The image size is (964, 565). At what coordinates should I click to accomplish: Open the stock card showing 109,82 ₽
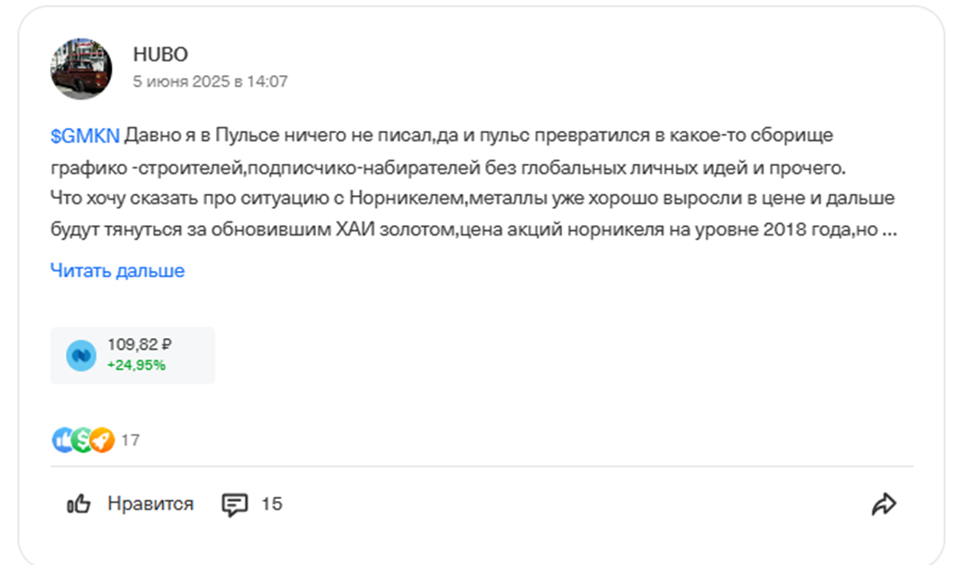[x=132, y=354]
